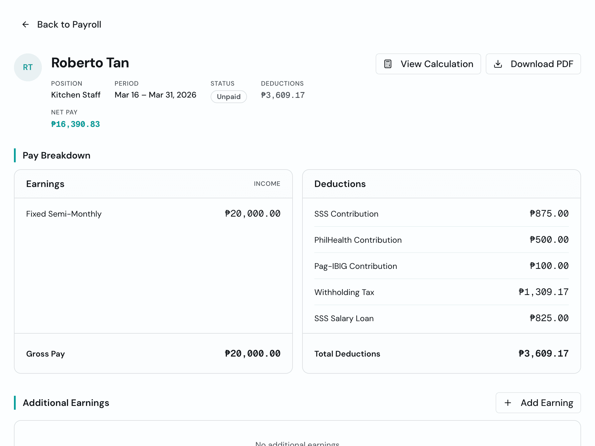Click the Fixed Semi-Monthly row label
Image resolution: width=595 pixels, height=446 pixels.
pos(64,214)
